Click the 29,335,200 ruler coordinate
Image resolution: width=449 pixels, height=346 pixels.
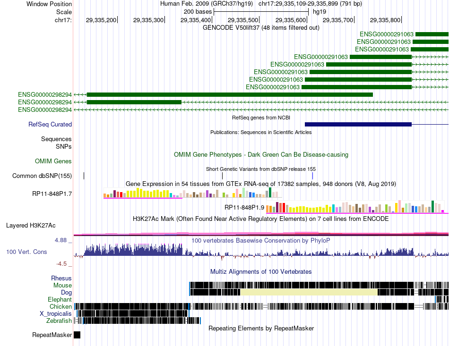pos(101,20)
